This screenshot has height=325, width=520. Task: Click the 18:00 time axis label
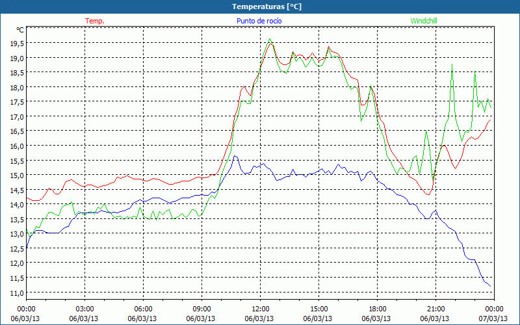coord(378,309)
